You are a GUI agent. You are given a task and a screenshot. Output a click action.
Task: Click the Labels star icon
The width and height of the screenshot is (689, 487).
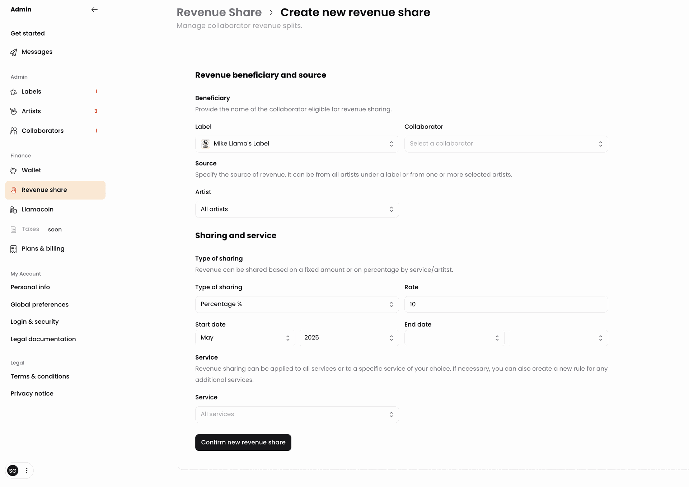[x=13, y=92]
